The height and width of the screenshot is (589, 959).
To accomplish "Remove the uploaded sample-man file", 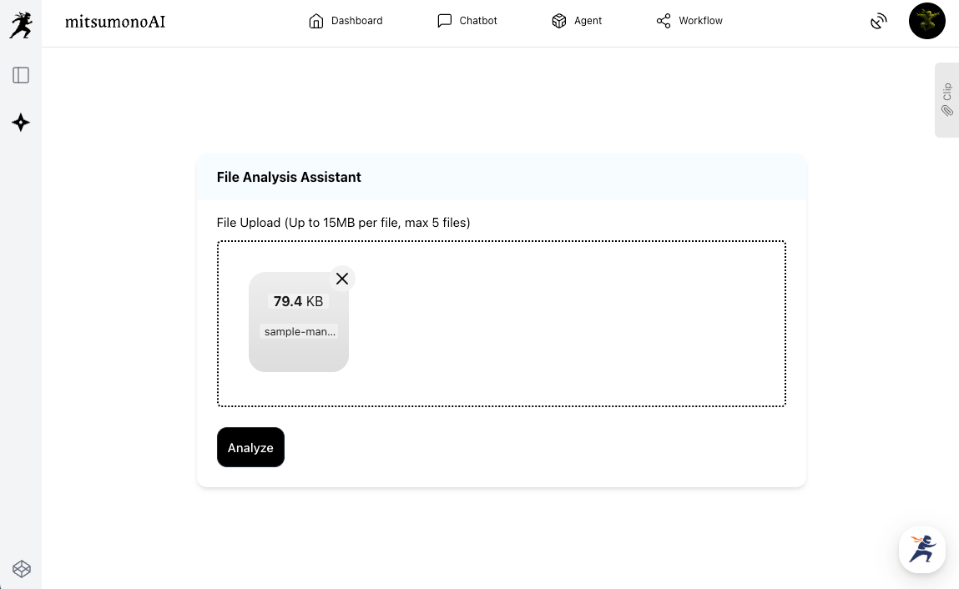I will click(x=342, y=279).
